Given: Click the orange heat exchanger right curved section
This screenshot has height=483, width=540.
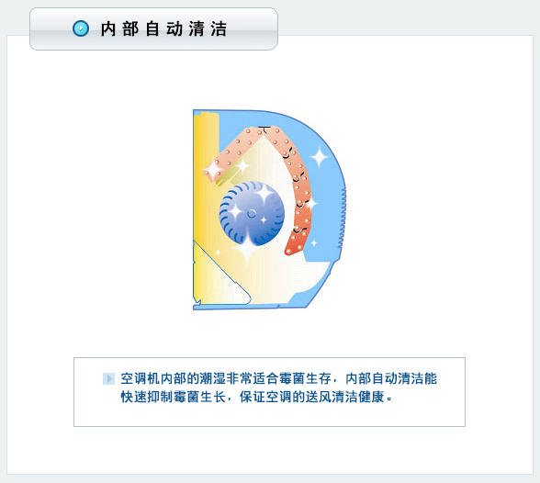Looking at the screenshot, I should click(298, 197).
